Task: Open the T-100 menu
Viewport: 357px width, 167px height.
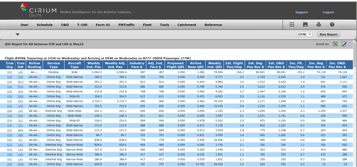Action: point(82,25)
